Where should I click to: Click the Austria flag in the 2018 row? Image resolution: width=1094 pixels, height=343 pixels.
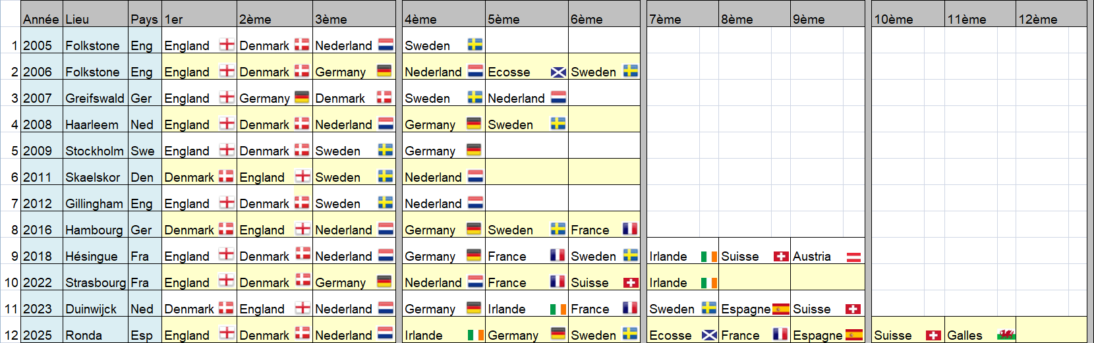(853, 257)
